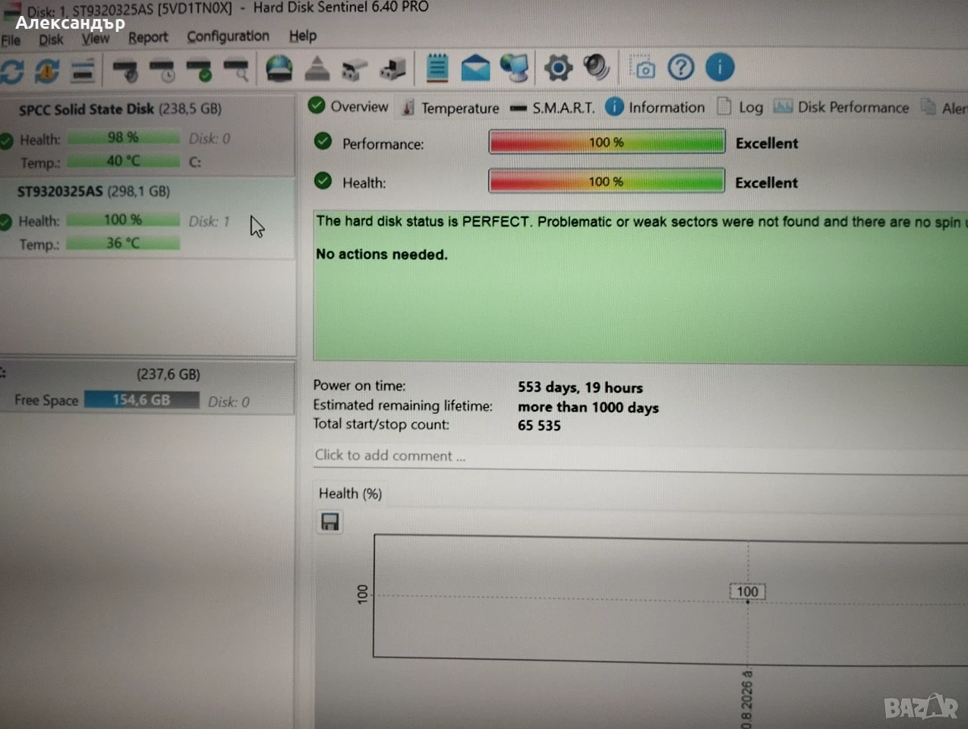Click the refresh icon with warning sign
This screenshot has height=729, width=968.
click(x=46, y=71)
